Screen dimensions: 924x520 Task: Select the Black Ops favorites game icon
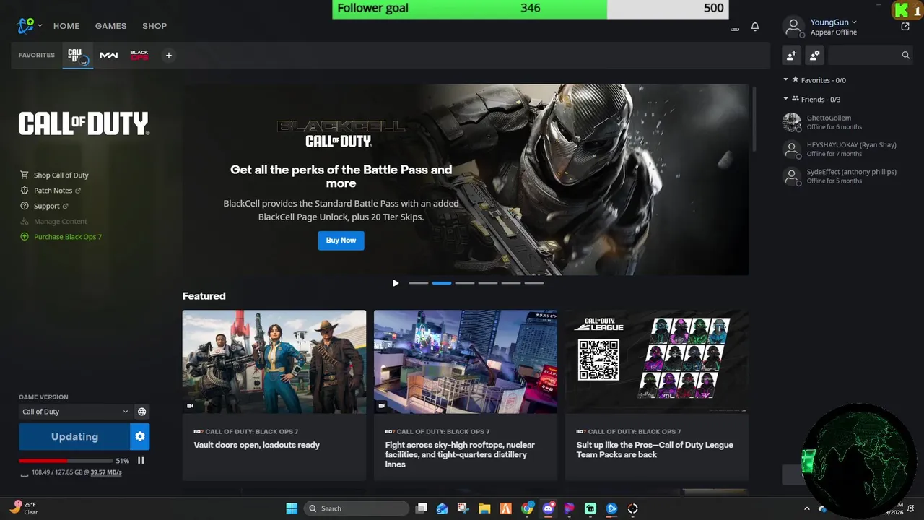tap(139, 56)
